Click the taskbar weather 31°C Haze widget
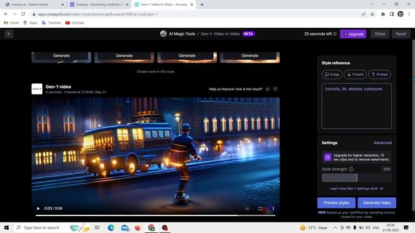 (x=314, y=227)
